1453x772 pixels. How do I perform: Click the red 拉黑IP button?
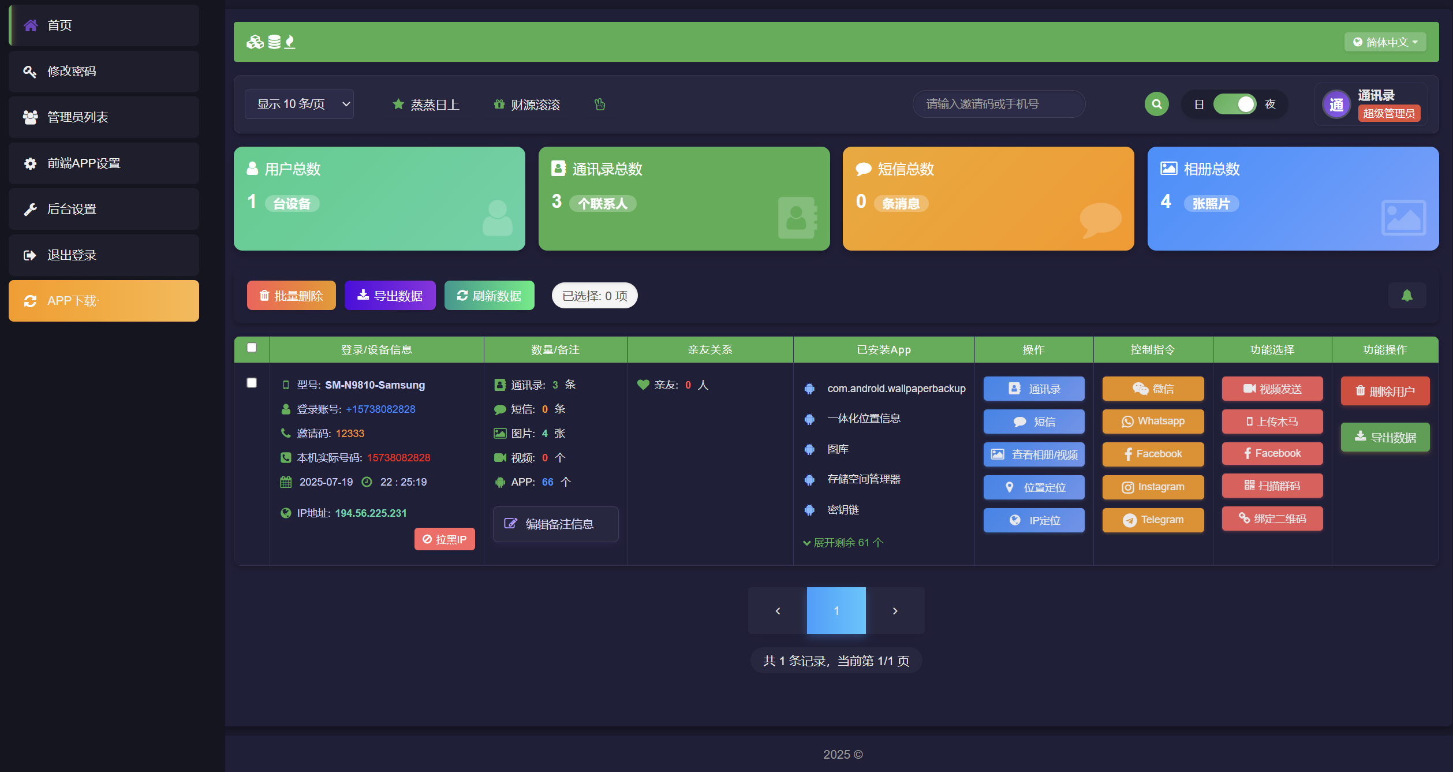(445, 539)
